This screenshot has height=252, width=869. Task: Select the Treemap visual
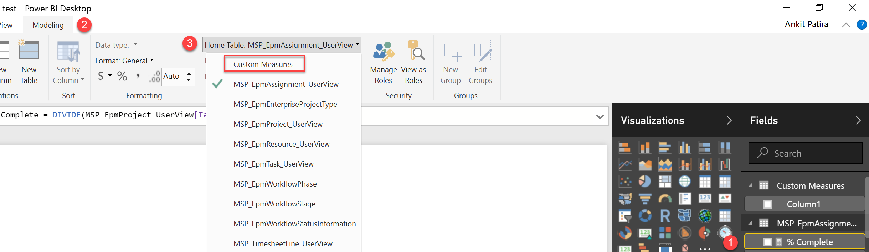tap(665, 182)
